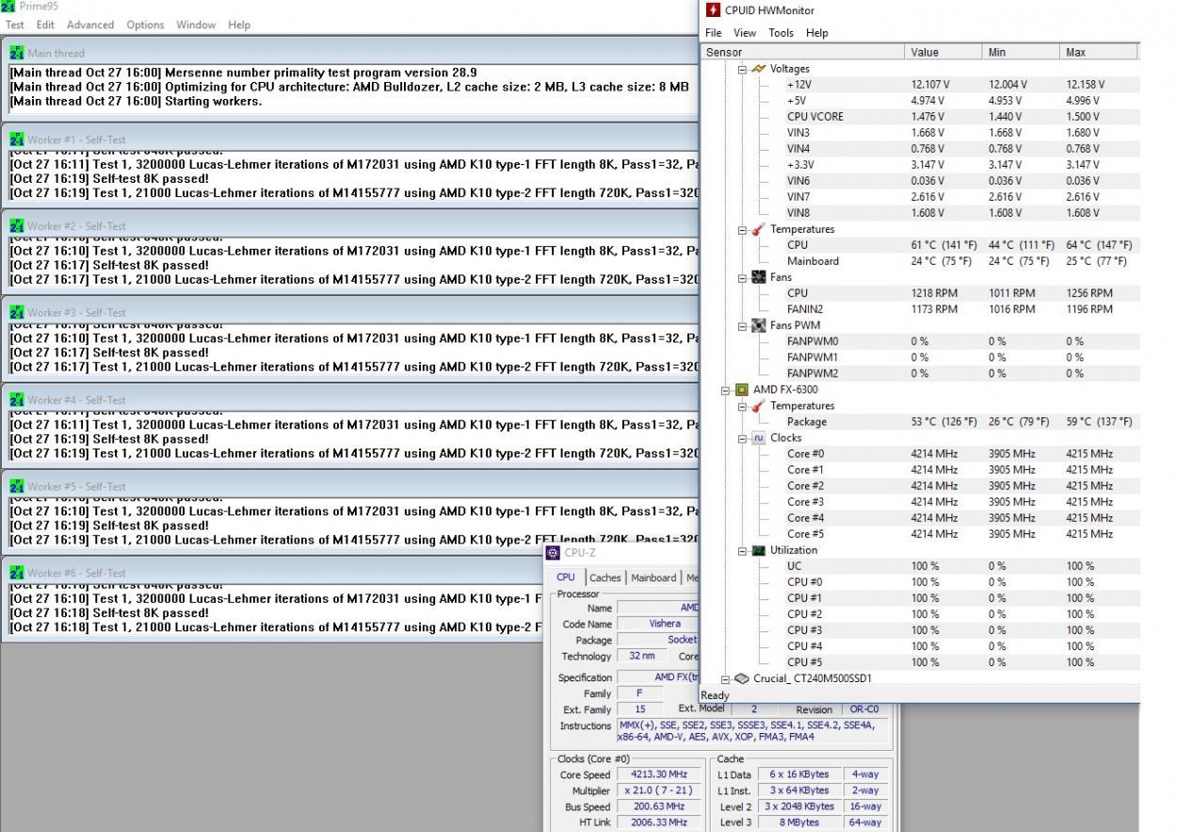The width and height of the screenshot is (1177, 832).
Task: Click the Sensor column header
Action: (x=803, y=52)
